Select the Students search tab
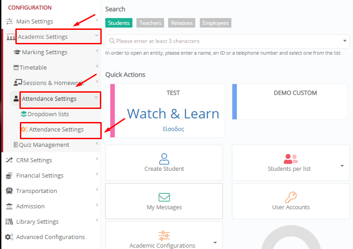Image resolution: width=353 pixels, height=249 pixels. (118, 23)
